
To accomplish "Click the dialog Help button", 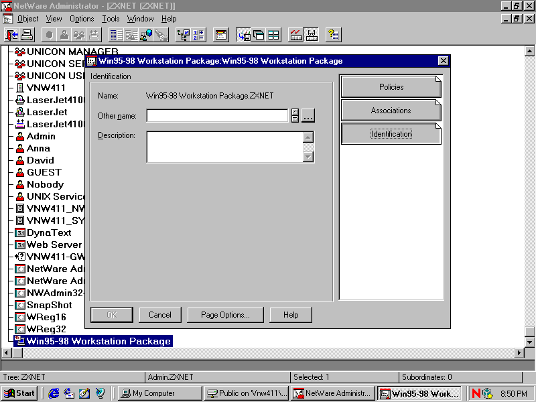I will click(x=291, y=315).
